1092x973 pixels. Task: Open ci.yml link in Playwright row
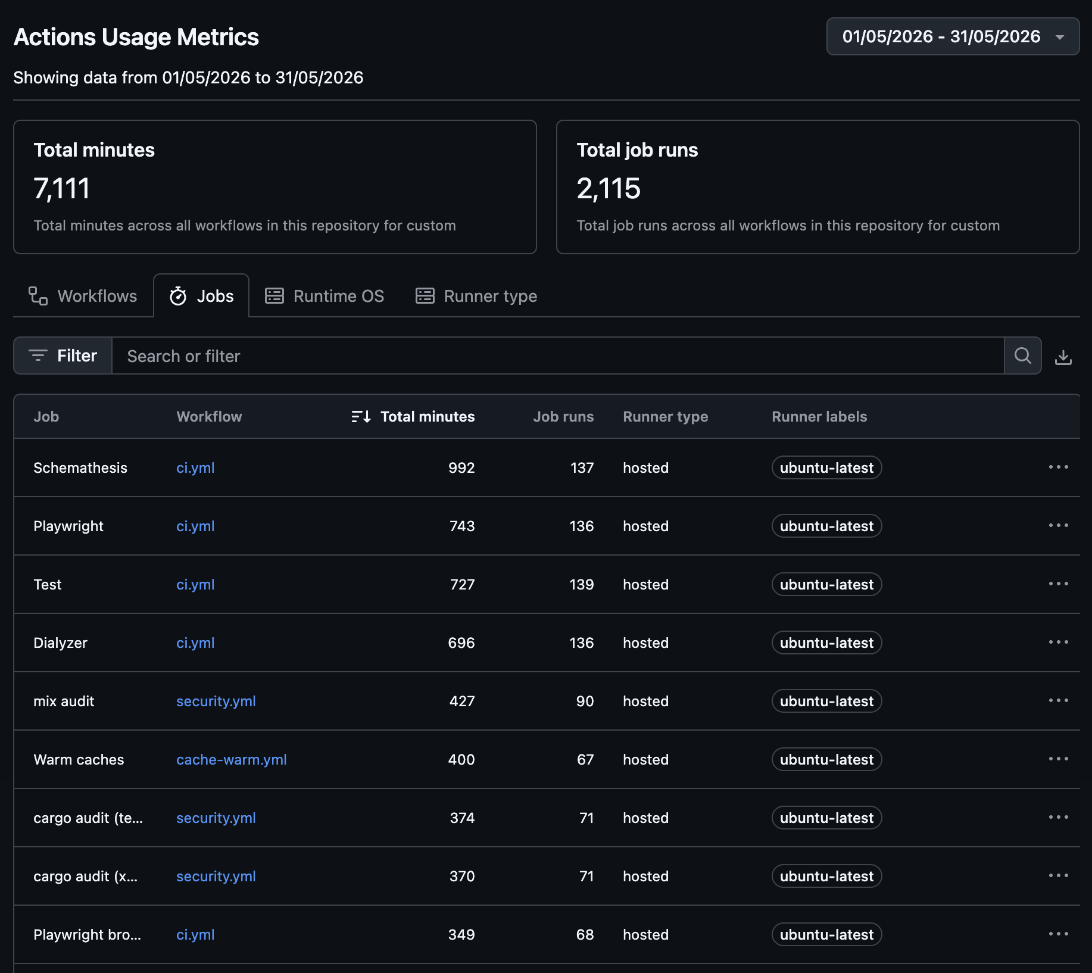point(195,526)
